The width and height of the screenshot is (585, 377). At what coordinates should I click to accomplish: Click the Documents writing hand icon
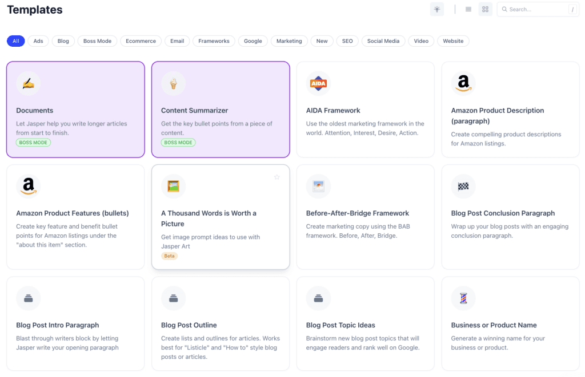click(29, 83)
